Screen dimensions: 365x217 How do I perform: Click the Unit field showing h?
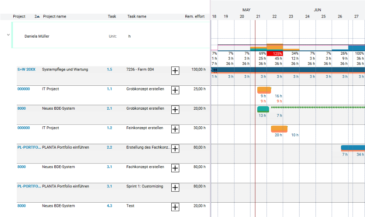pos(129,36)
